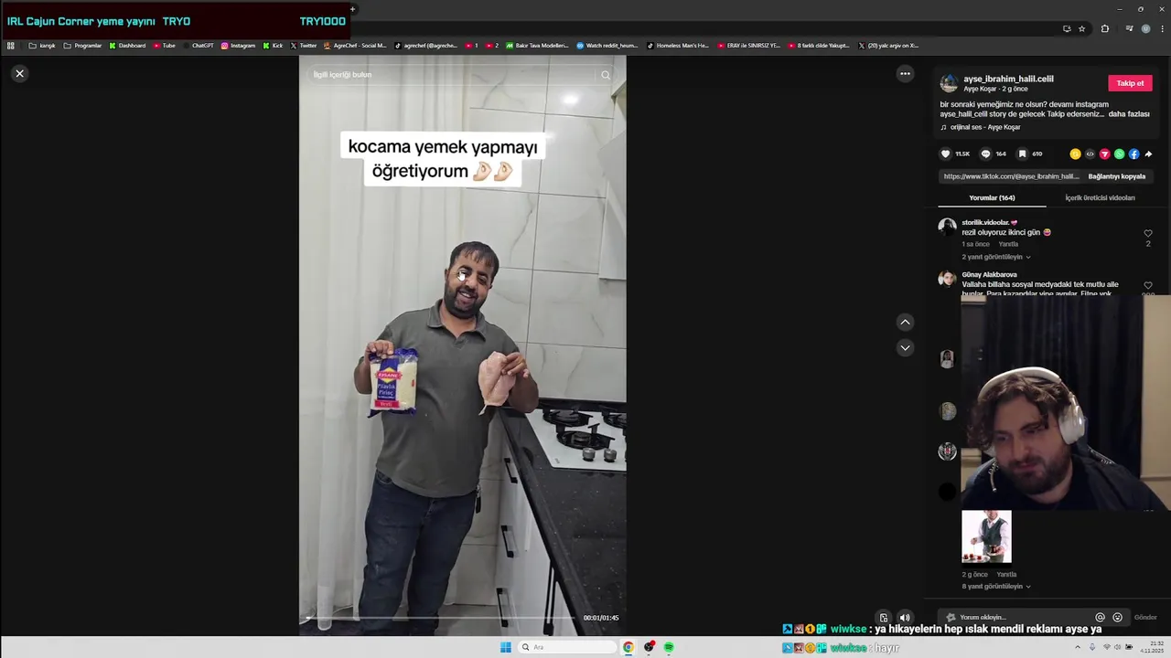
Task: Like storilik.videolar's comment
Action: tap(1148, 234)
